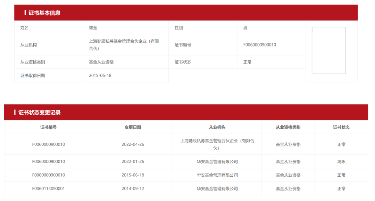Click 基金从业资格 in the basic info table
Viewport: 375px width, 201px height.
[x=101, y=62]
